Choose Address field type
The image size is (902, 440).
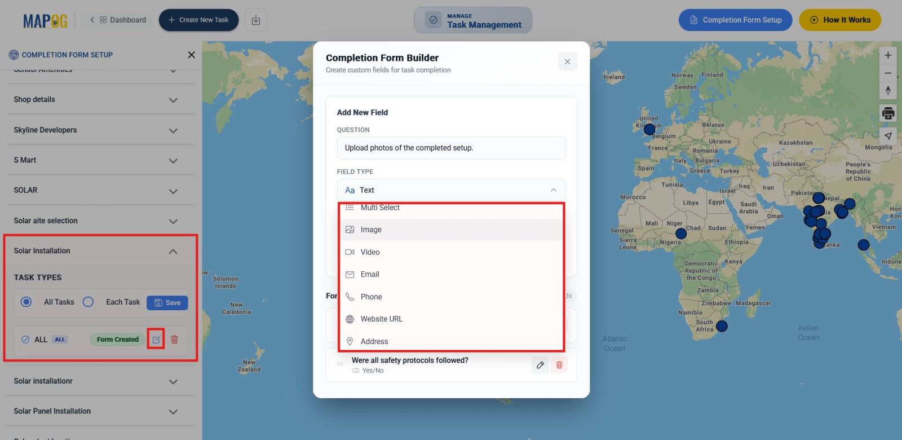tap(451, 341)
